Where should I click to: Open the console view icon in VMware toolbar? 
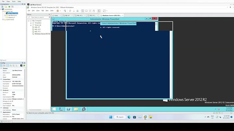99,11
